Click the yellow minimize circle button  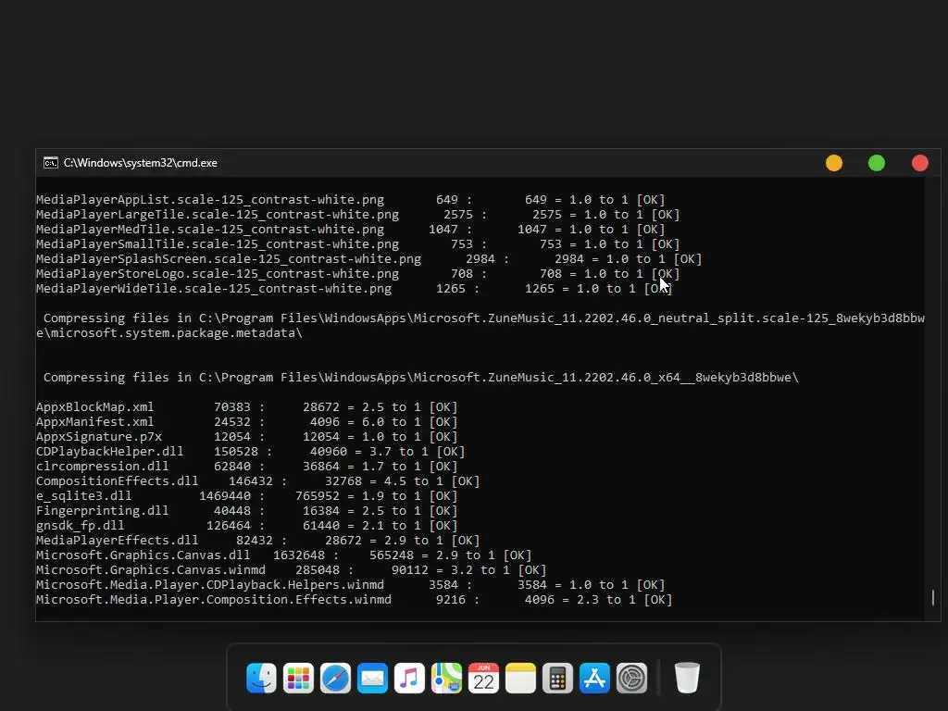[834, 163]
